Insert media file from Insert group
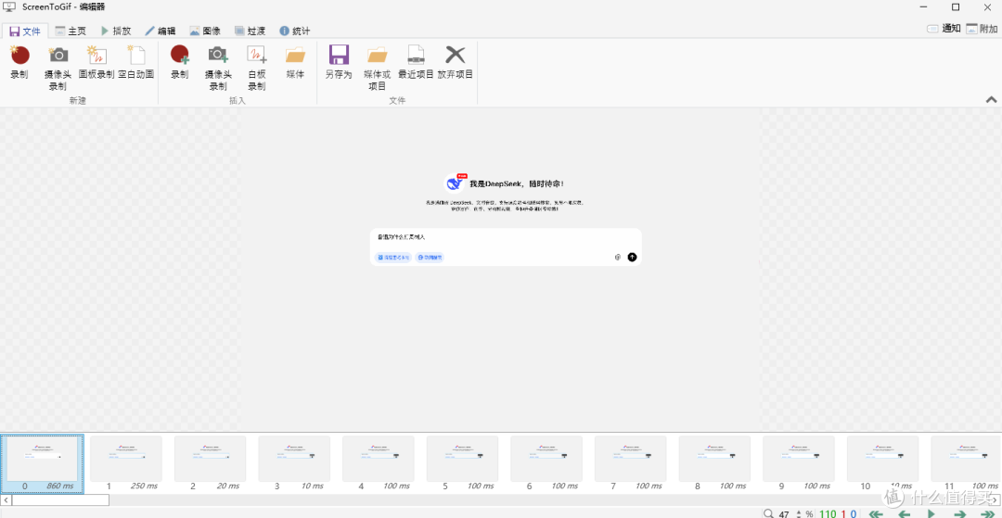Viewport: 1002px width, 518px height. click(295, 62)
